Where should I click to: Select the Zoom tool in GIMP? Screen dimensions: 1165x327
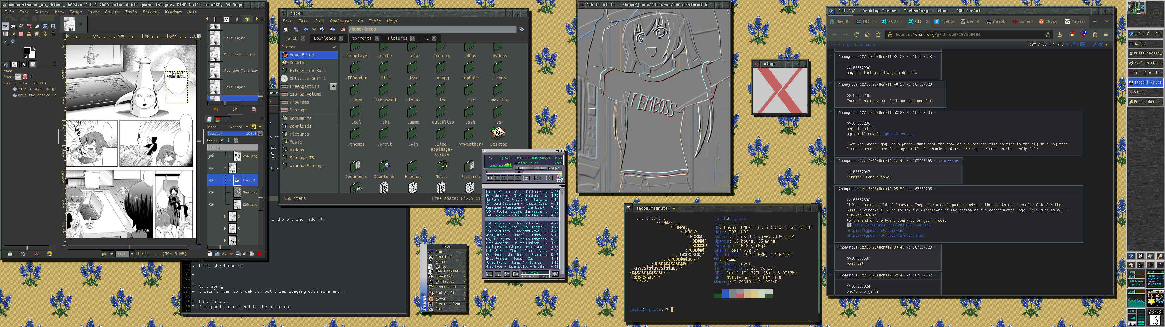click(13, 42)
